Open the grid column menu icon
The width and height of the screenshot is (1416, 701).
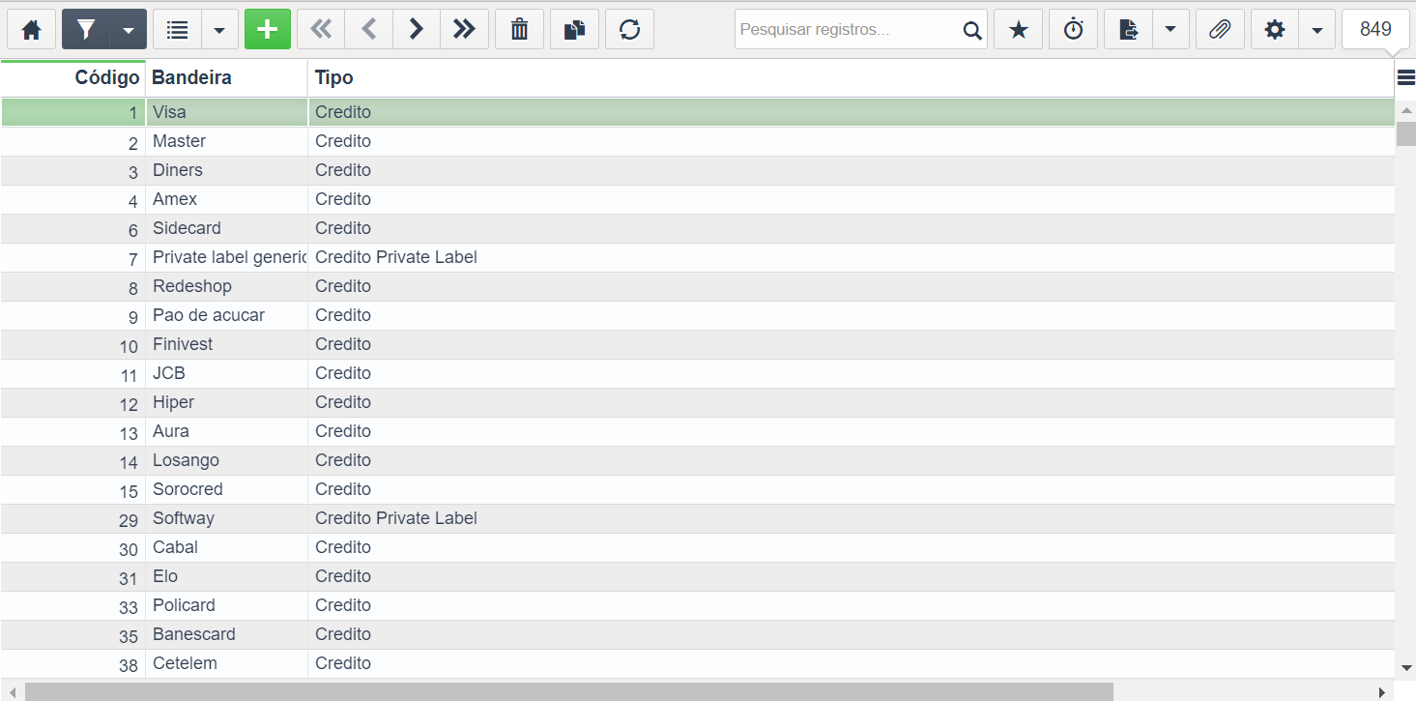[1406, 77]
